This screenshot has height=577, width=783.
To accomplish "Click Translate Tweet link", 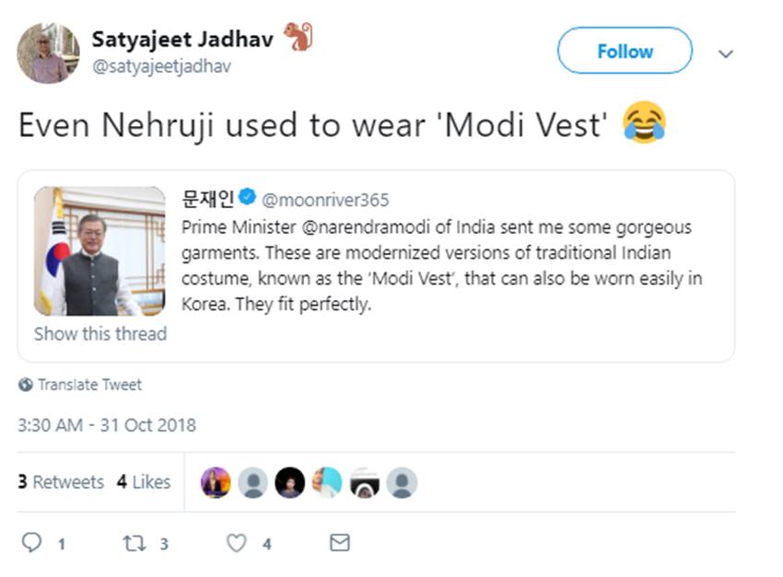I will coord(89,385).
